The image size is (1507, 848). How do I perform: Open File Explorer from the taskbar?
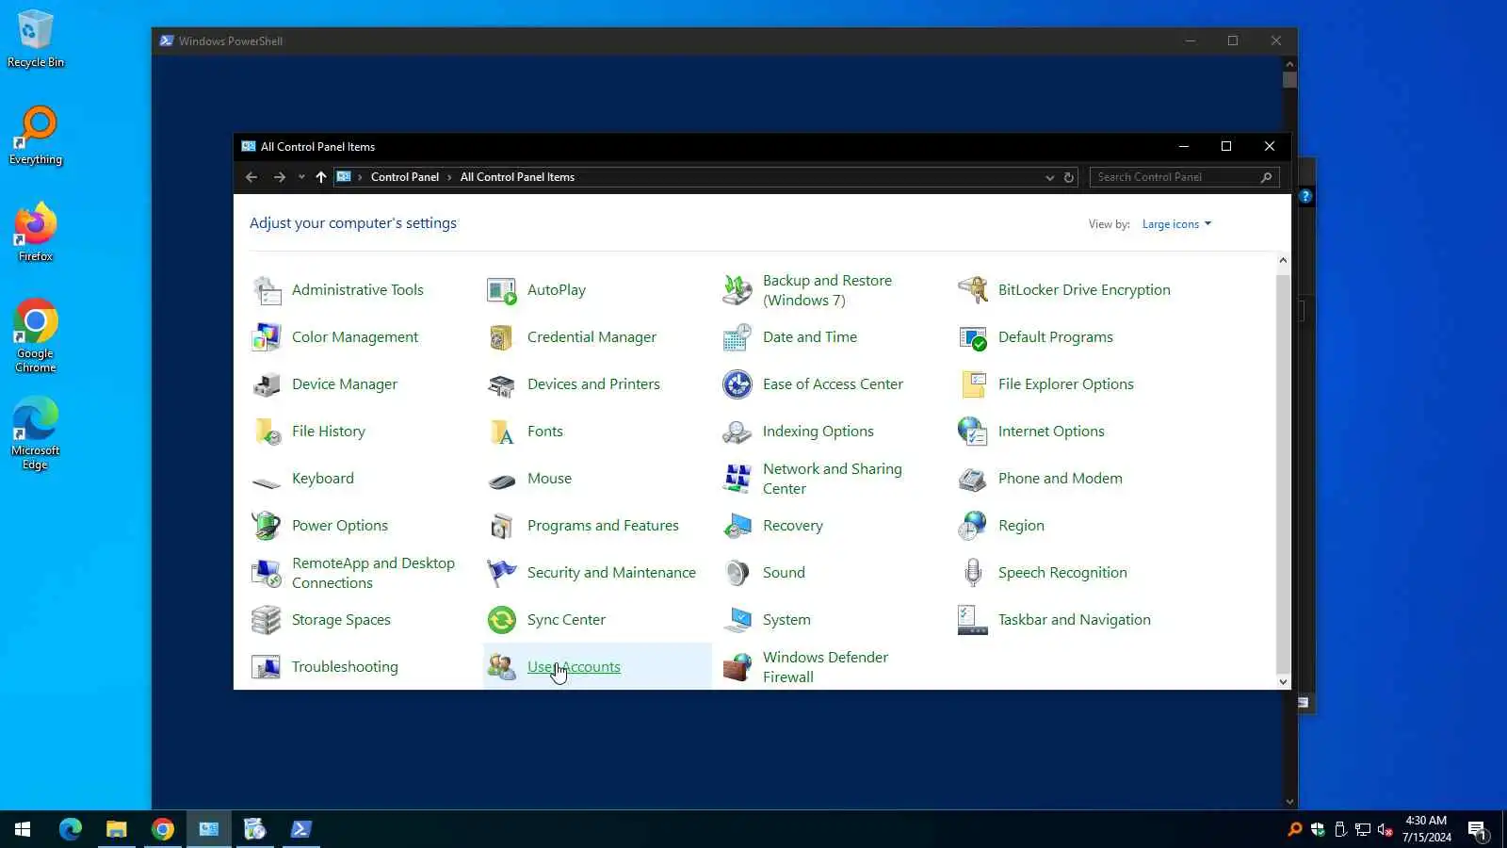pyautogui.click(x=116, y=829)
